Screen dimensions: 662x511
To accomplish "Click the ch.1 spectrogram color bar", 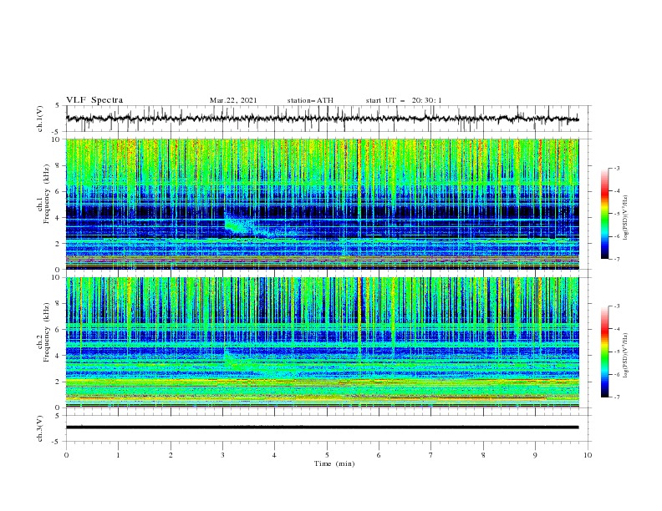I will 605,214.
